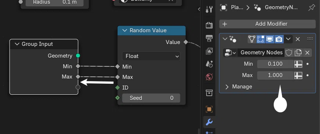Remove the Geometry Nodes modifier
Image resolution: width=320 pixels, height=134 pixels.
pyautogui.click(x=298, y=39)
